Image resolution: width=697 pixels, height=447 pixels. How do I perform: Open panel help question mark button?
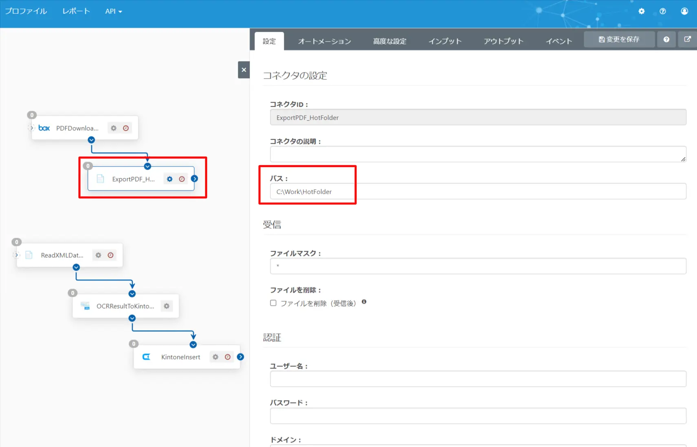coord(666,39)
